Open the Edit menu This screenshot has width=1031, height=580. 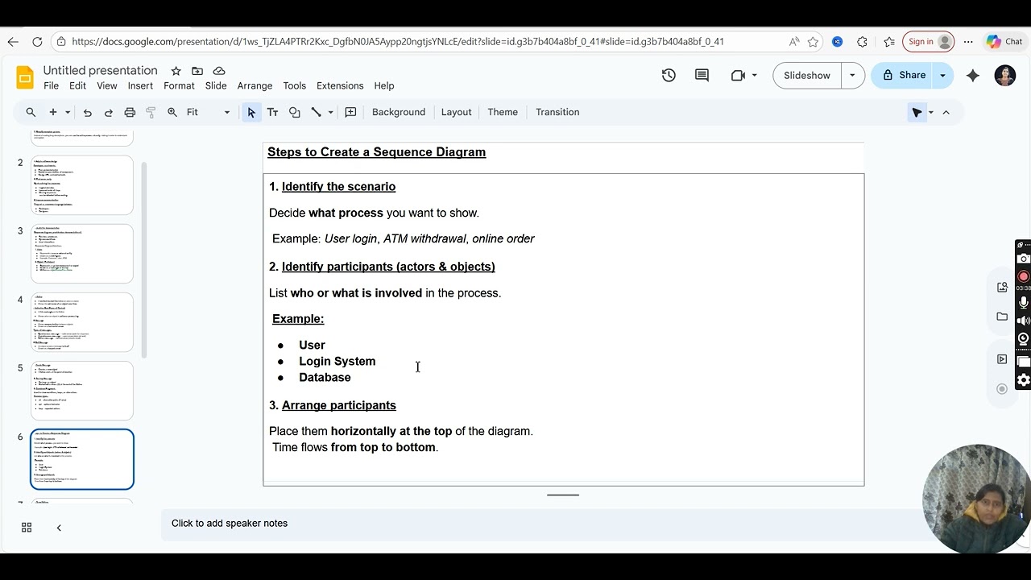[77, 85]
